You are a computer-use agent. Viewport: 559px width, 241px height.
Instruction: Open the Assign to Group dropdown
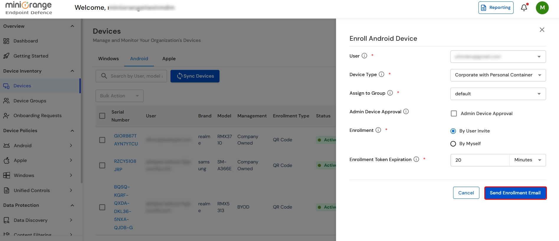[498, 94]
